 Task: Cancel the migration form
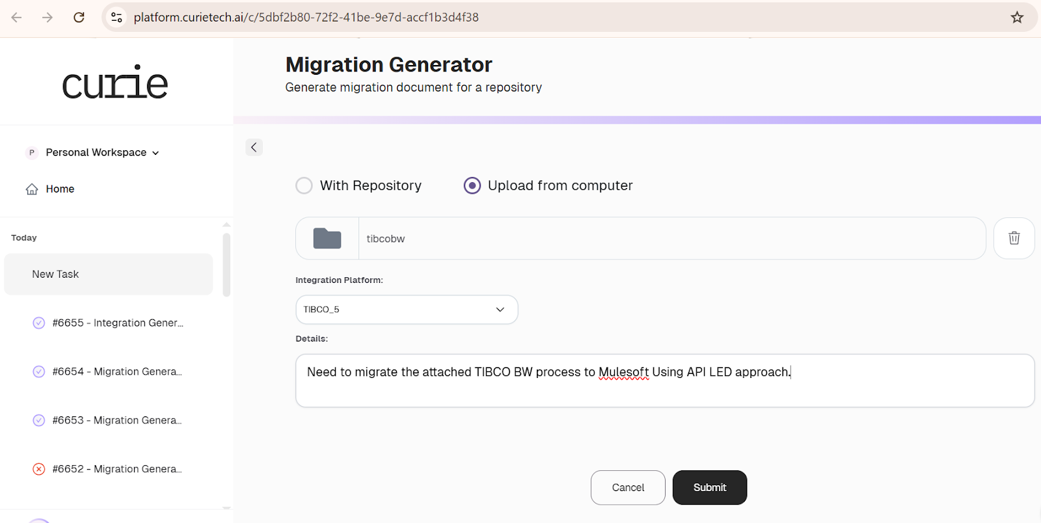click(x=628, y=488)
